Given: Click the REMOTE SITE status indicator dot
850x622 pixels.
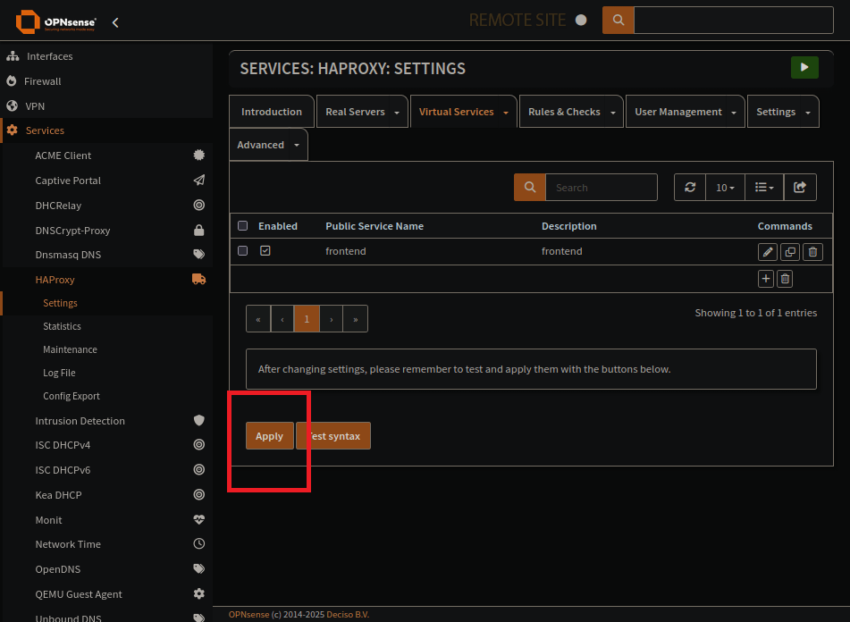Looking at the screenshot, I should coord(581,20).
